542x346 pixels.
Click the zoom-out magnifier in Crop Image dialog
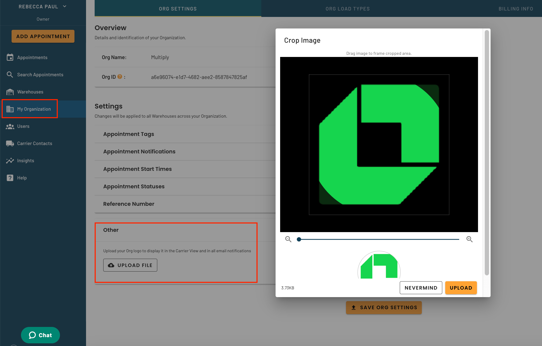[x=288, y=239]
